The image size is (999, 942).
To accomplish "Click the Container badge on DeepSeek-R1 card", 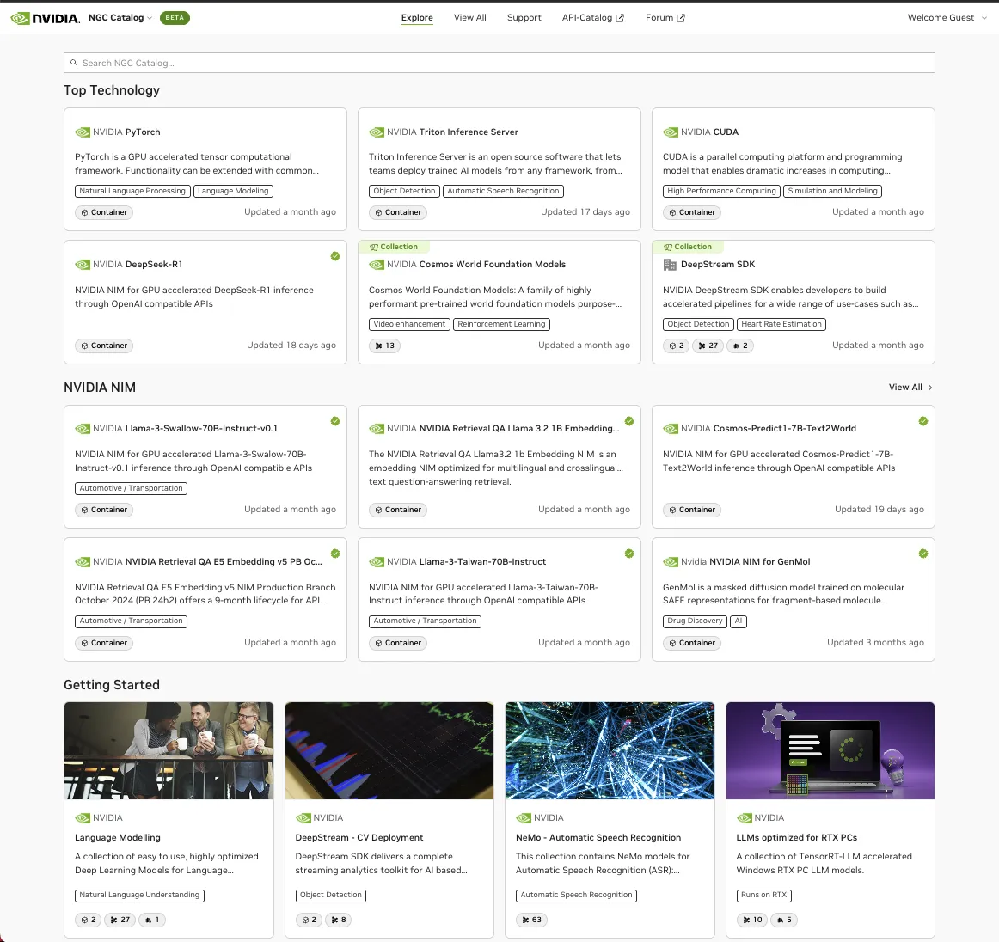I will click(x=104, y=346).
